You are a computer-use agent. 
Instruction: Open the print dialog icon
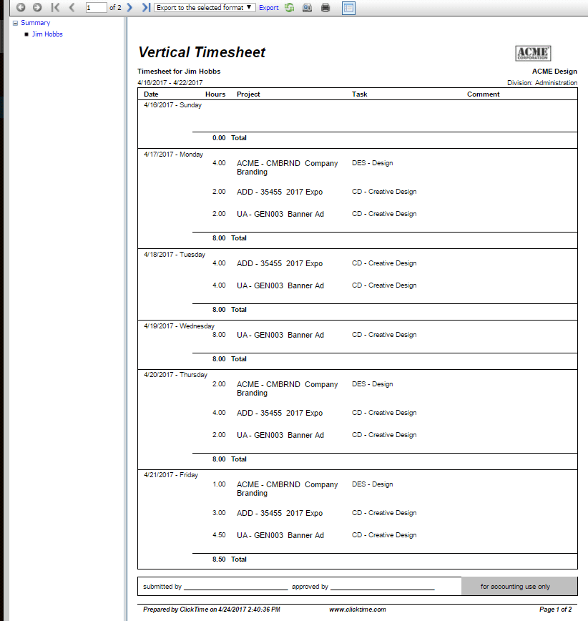click(x=324, y=8)
